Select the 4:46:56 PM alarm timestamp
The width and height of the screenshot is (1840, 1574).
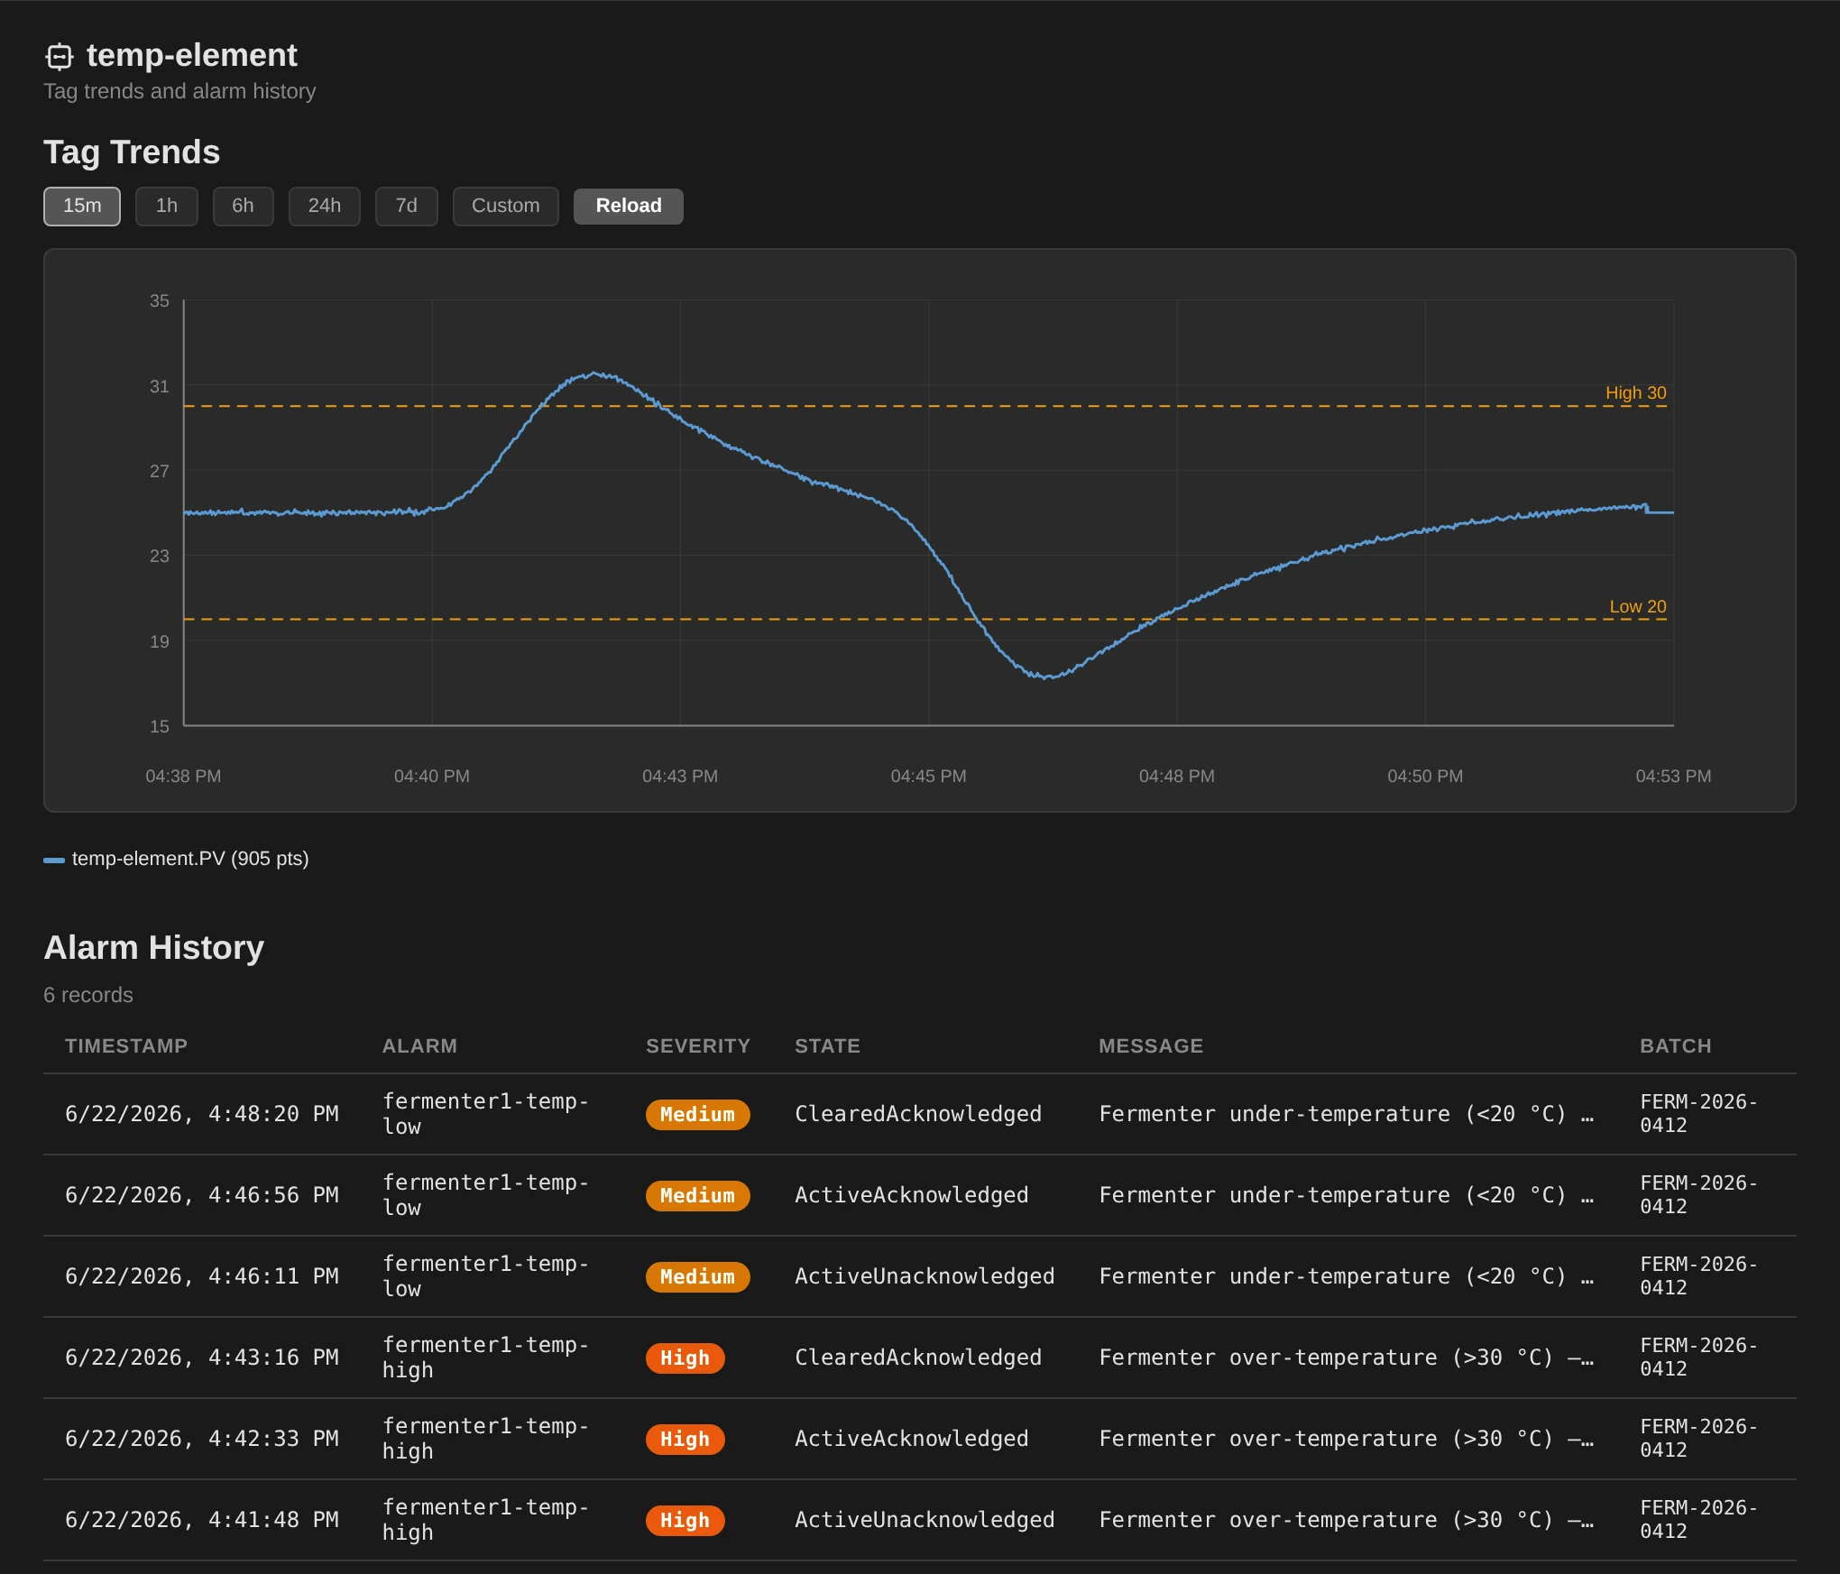(202, 1196)
